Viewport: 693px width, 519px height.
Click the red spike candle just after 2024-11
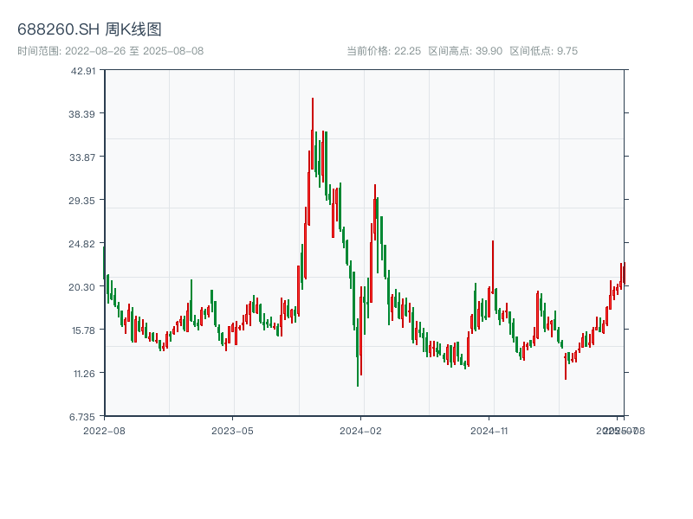click(493, 267)
